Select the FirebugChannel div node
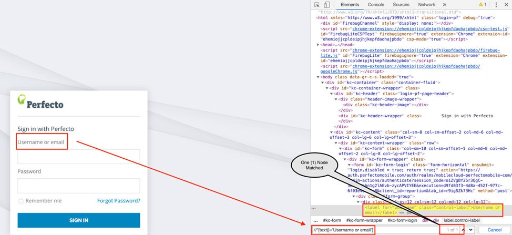 pyautogui.click(x=386, y=23)
